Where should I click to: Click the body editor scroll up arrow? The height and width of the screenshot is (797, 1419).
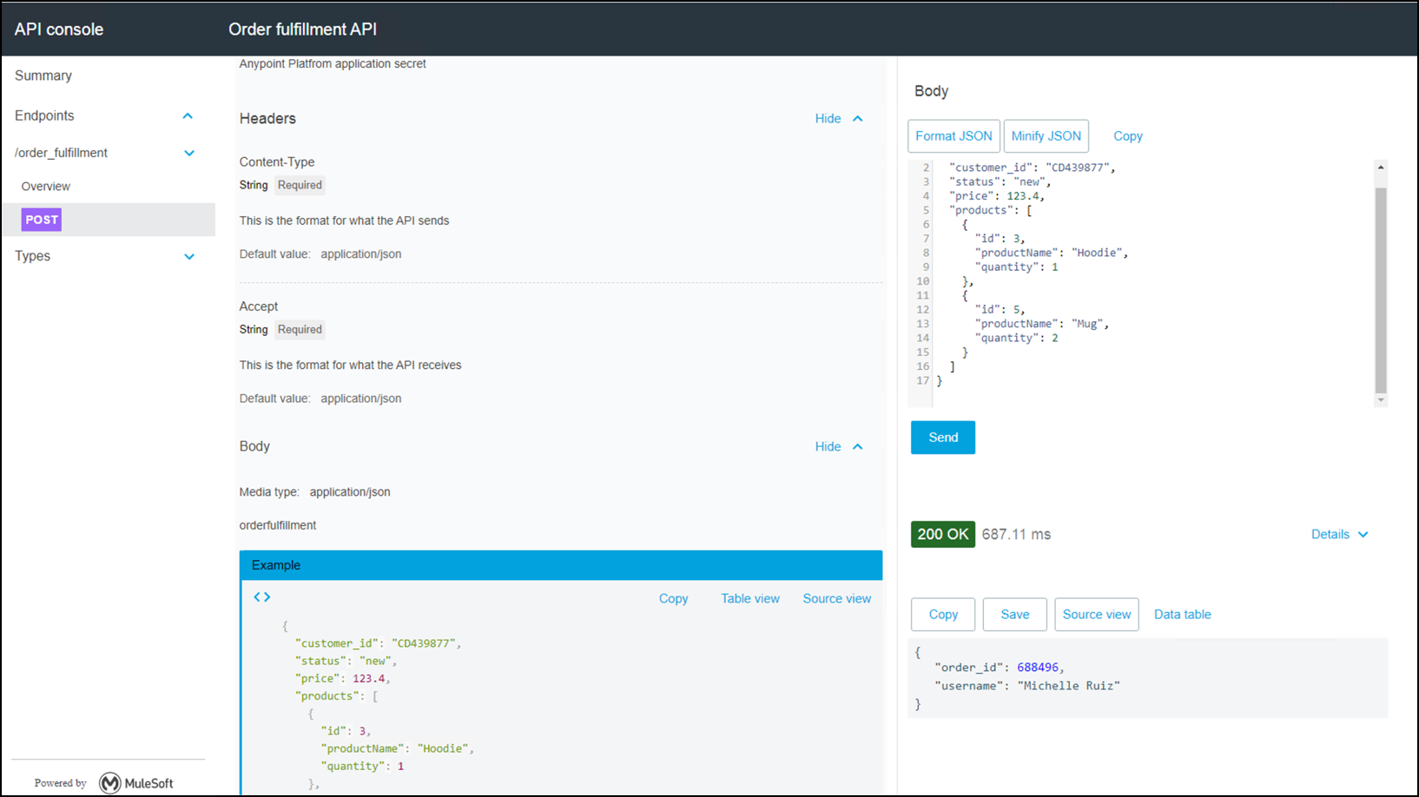(x=1381, y=167)
